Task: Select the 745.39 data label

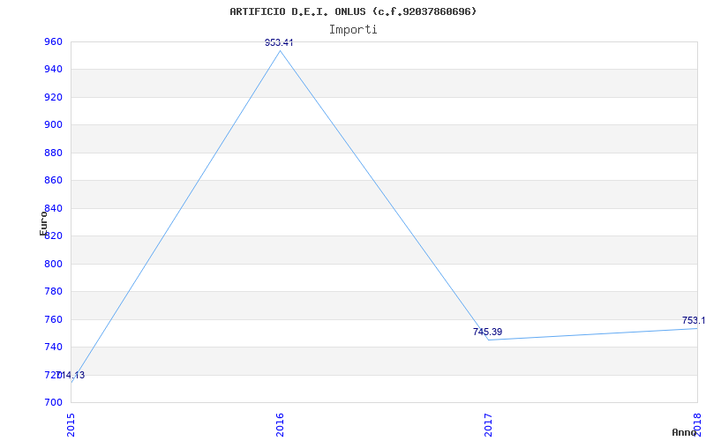Action: (487, 333)
